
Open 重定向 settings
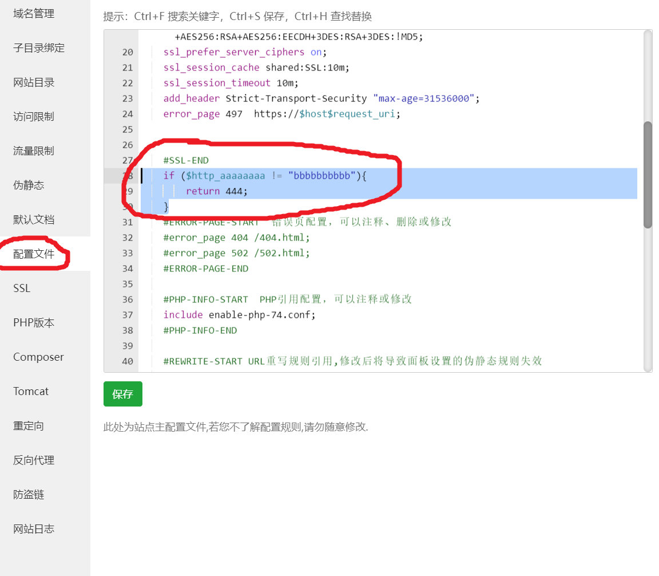[29, 426]
